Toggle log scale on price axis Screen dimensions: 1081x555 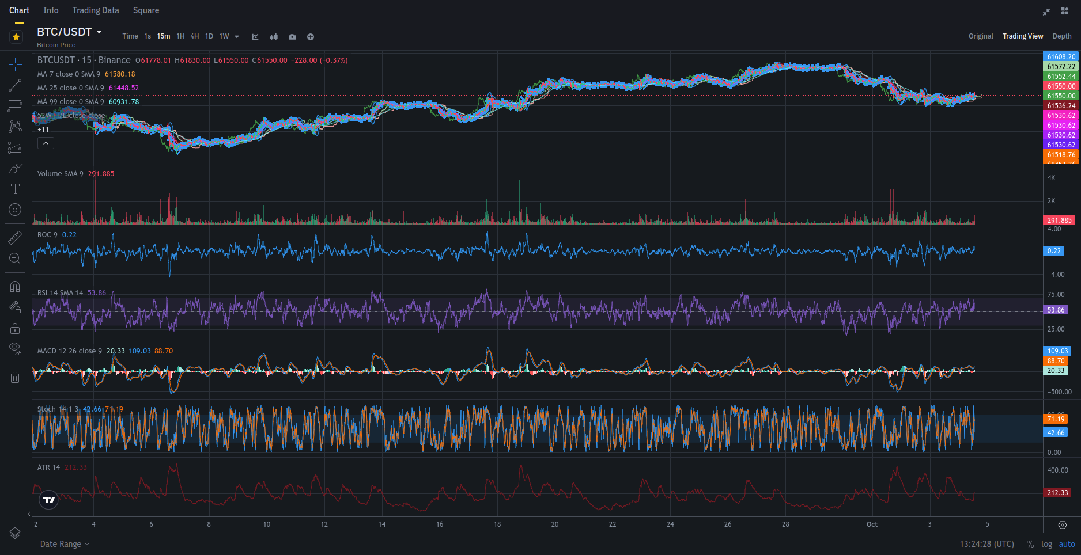coord(1046,544)
